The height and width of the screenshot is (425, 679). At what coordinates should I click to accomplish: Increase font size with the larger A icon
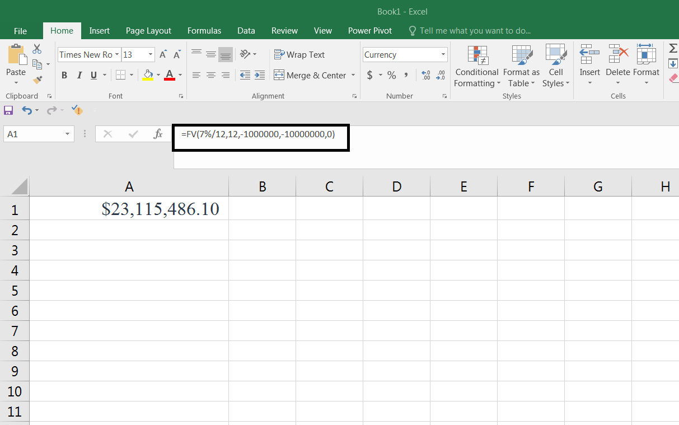tap(163, 55)
